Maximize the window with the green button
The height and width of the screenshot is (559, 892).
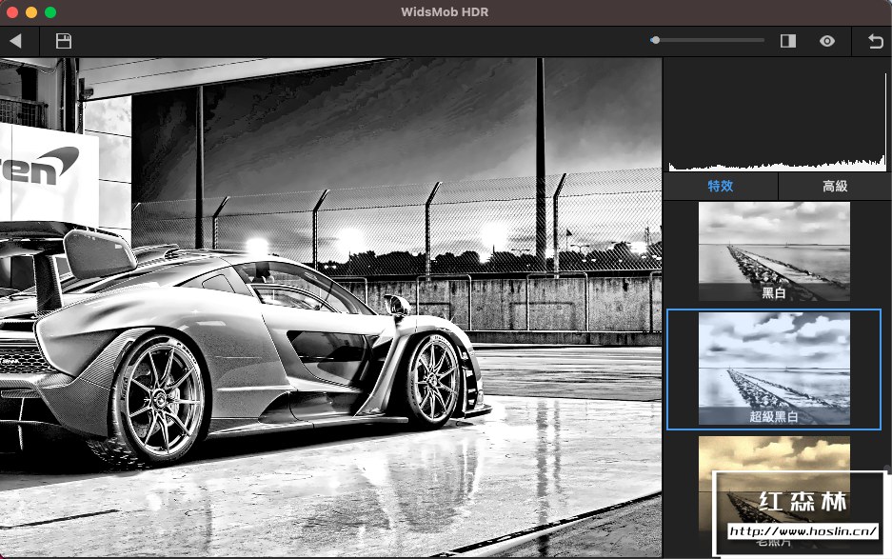[50, 12]
